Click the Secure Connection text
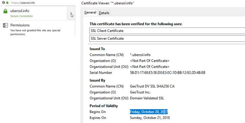The image size is (245, 123). click(22, 16)
